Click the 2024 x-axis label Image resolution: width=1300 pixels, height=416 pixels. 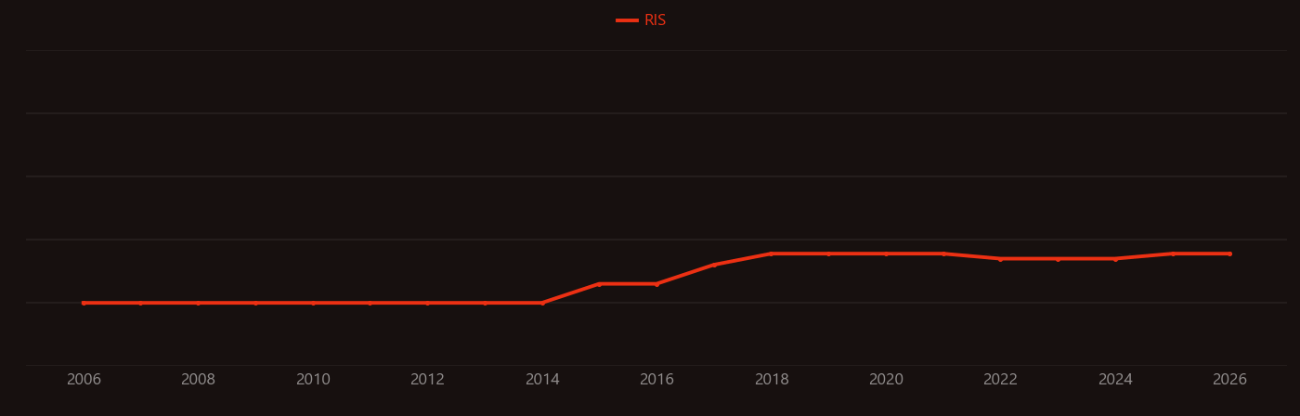coord(1115,380)
